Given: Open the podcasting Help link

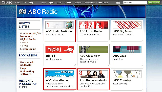Looking at the screenshot, I should (x=23, y=68).
